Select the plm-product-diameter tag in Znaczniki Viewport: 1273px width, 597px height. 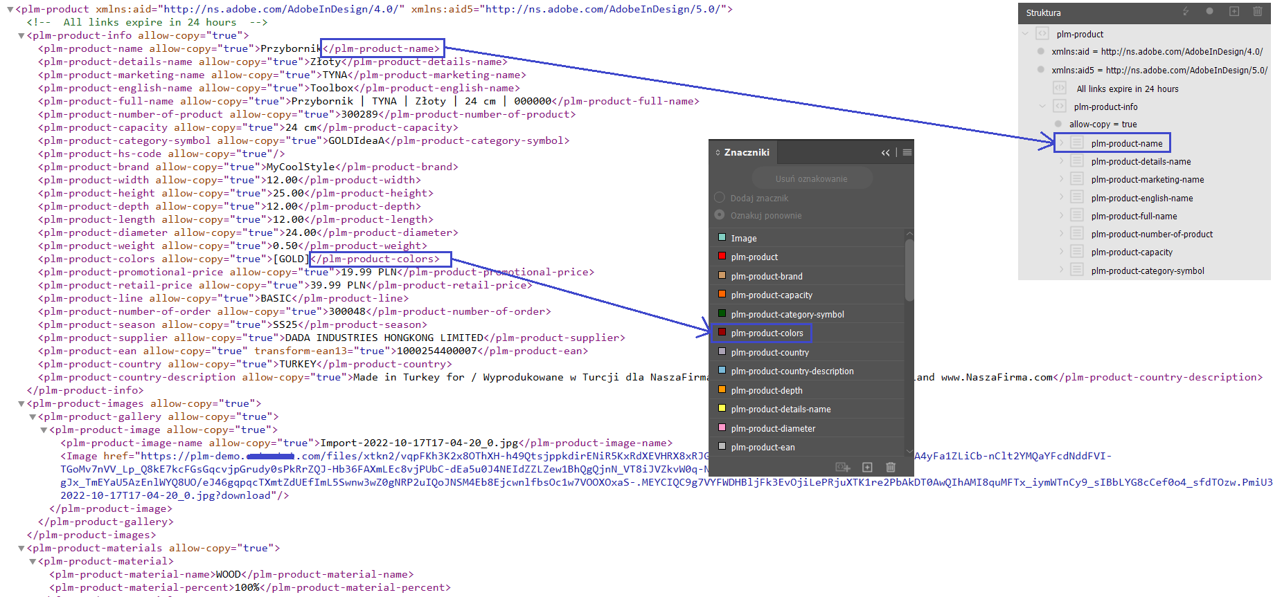pyautogui.click(x=808, y=428)
